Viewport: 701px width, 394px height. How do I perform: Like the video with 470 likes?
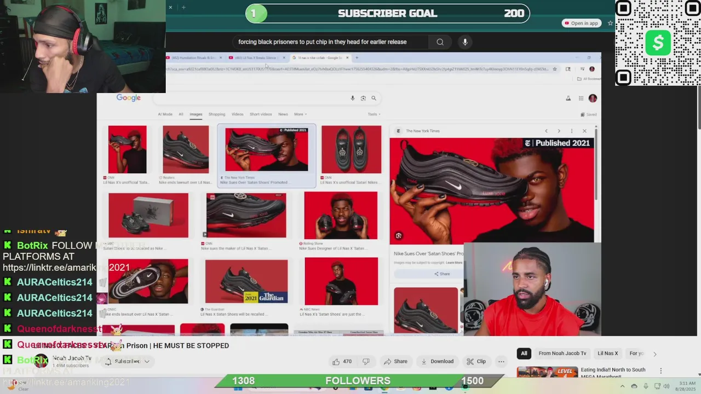pos(342,361)
